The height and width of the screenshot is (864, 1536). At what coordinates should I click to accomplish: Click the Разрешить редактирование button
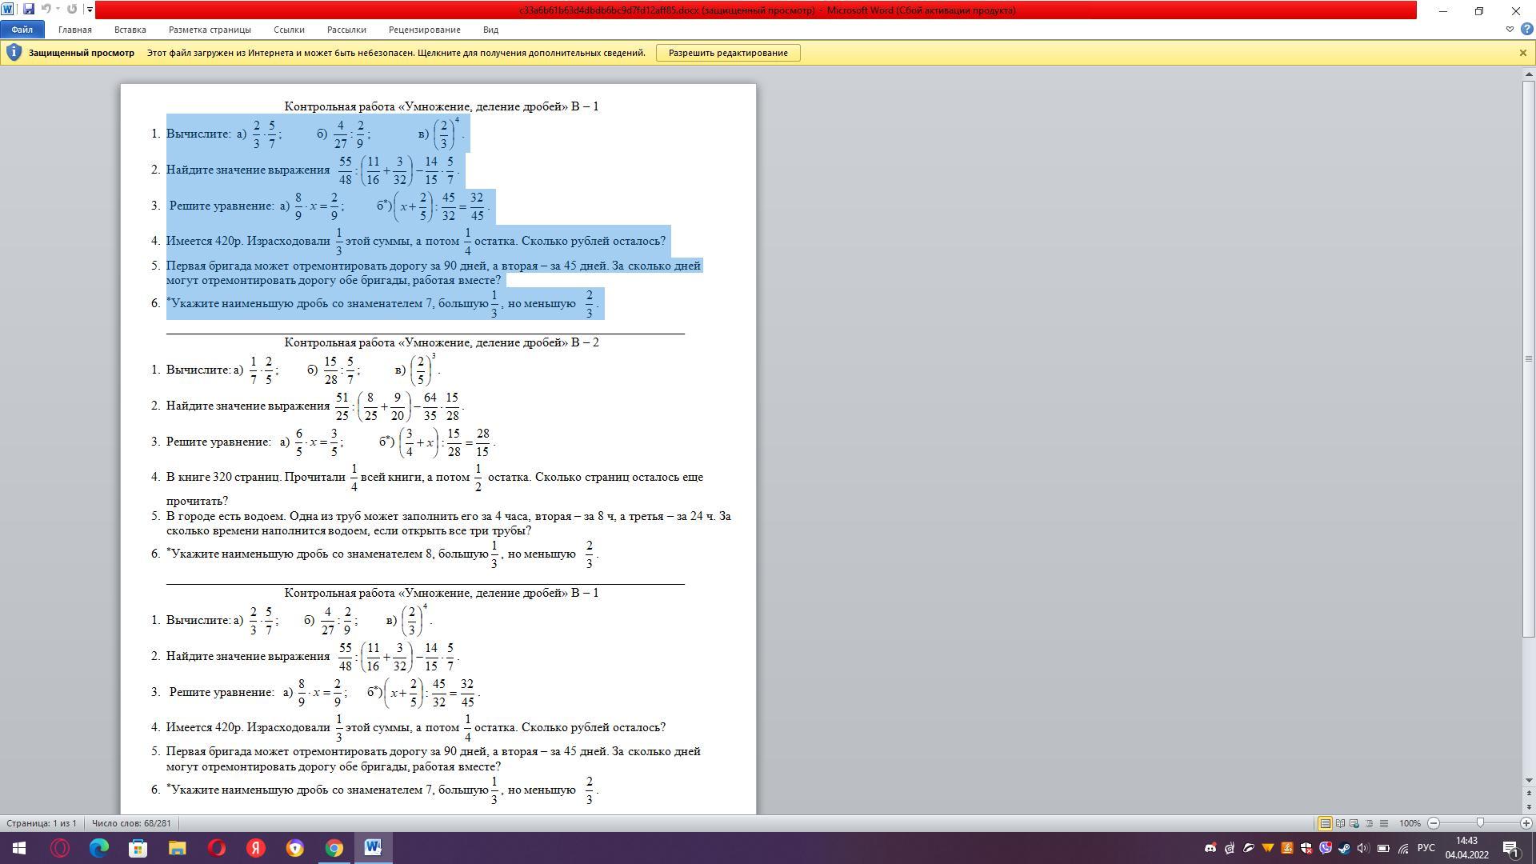point(728,53)
